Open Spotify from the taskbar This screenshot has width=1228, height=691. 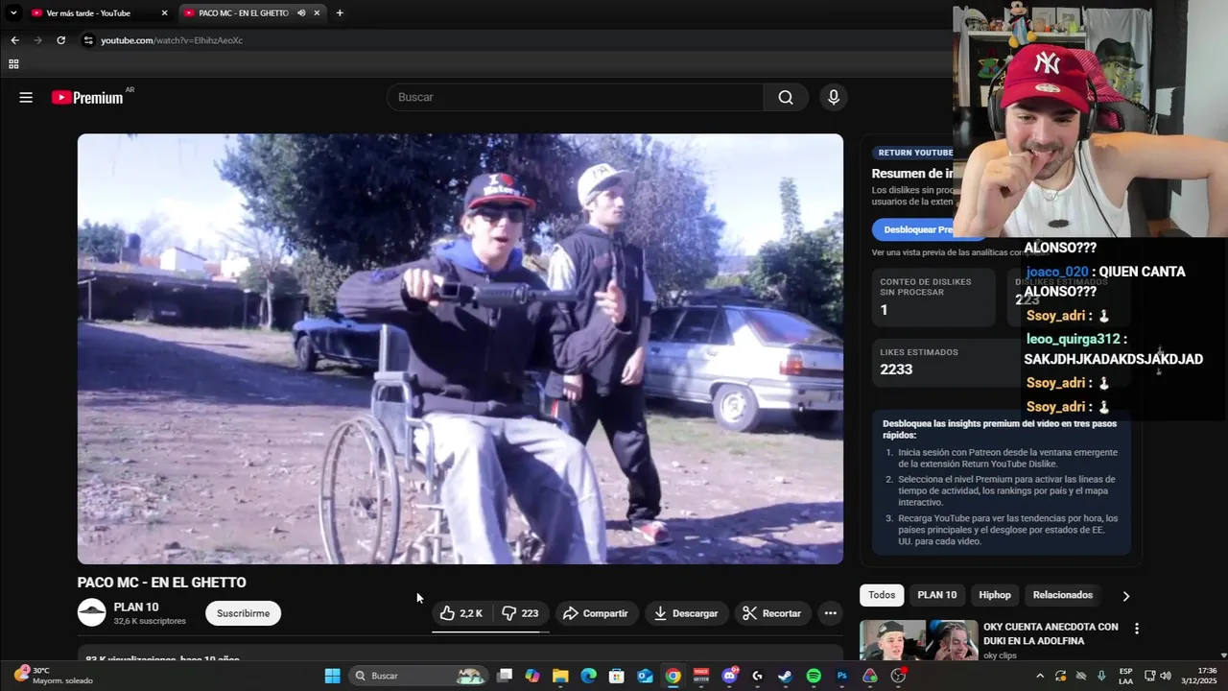click(814, 676)
